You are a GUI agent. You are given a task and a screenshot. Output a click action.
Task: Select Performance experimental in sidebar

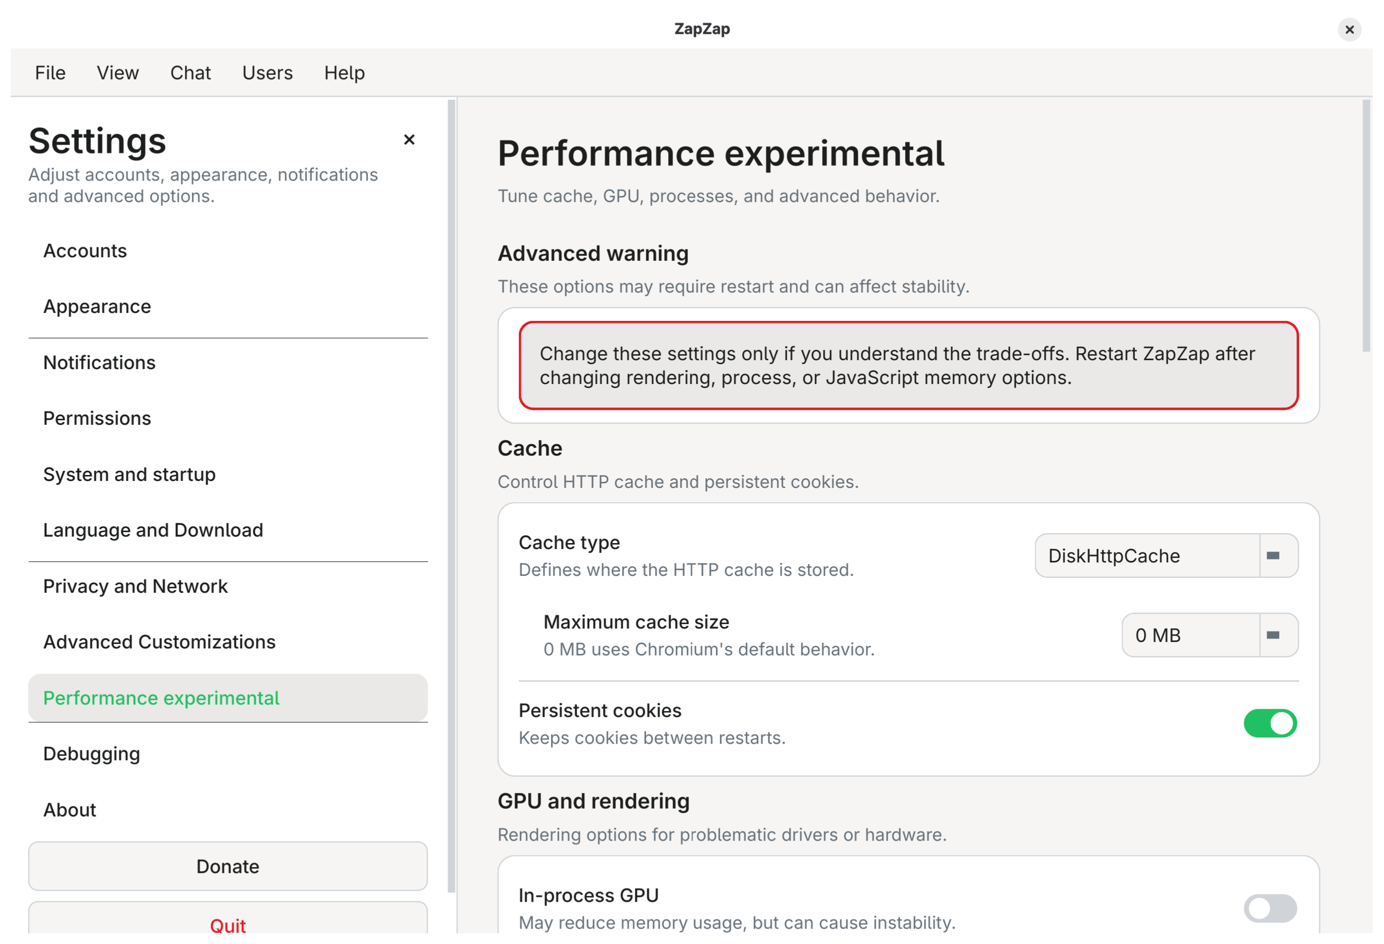tap(228, 698)
